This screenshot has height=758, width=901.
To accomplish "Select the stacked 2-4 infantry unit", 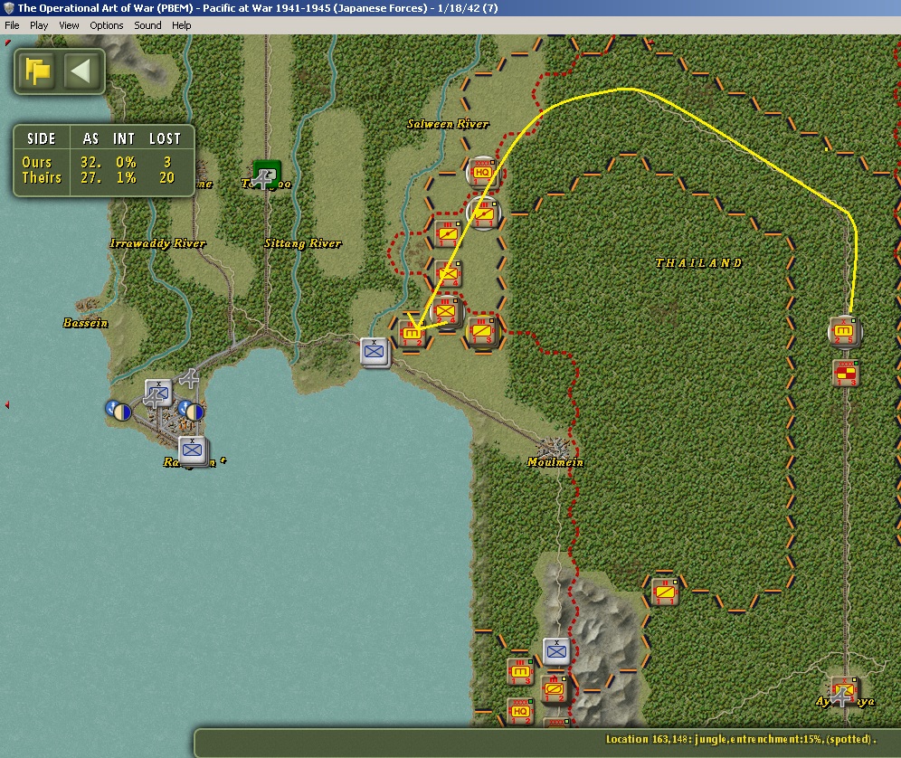I will coord(446,311).
